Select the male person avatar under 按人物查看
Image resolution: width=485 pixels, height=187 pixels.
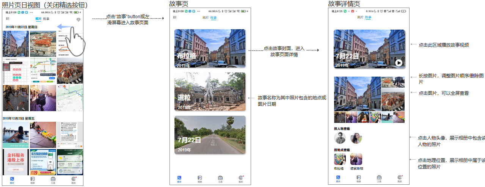(340, 138)
